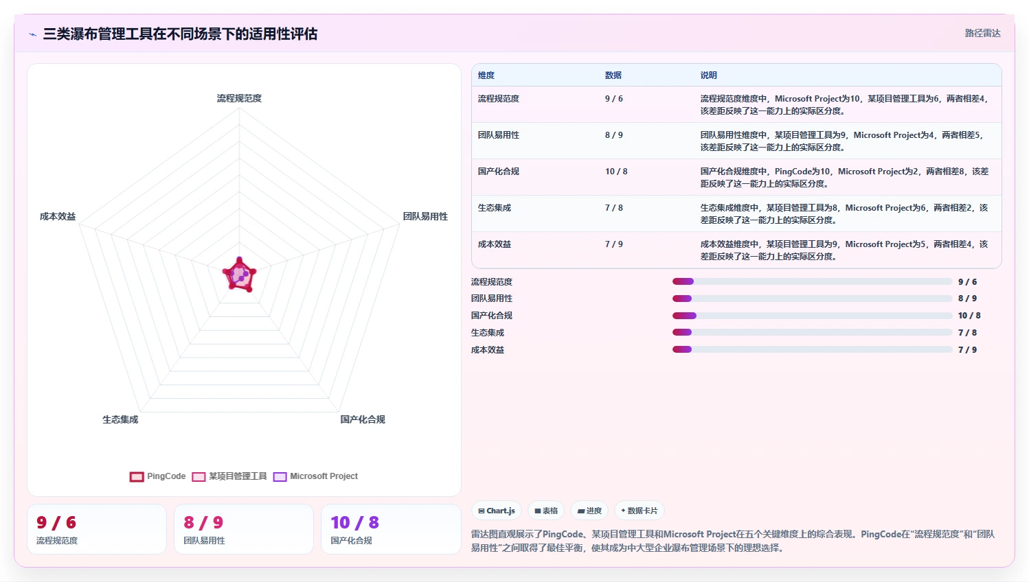Select the 生态集成 table row name
Image resolution: width=1029 pixels, height=582 pixels.
[x=495, y=208]
